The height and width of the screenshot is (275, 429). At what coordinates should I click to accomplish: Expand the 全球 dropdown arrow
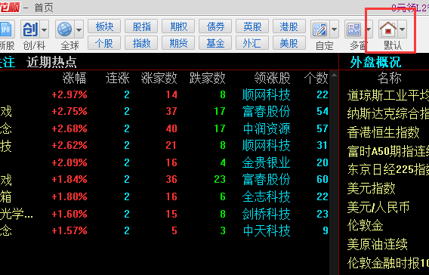79,29
